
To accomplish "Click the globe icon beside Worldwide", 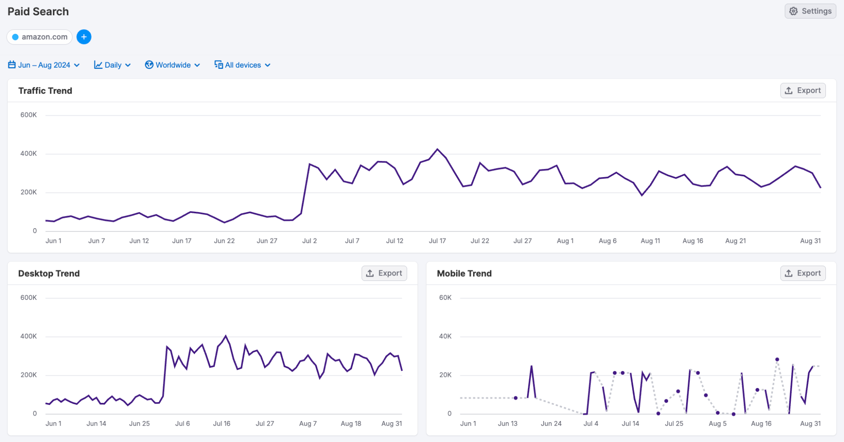I will [x=149, y=65].
